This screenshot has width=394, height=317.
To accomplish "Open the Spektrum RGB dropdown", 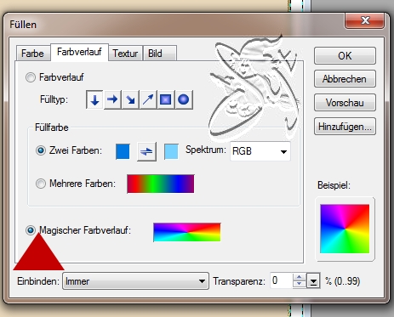I will click(x=260, y=151).
